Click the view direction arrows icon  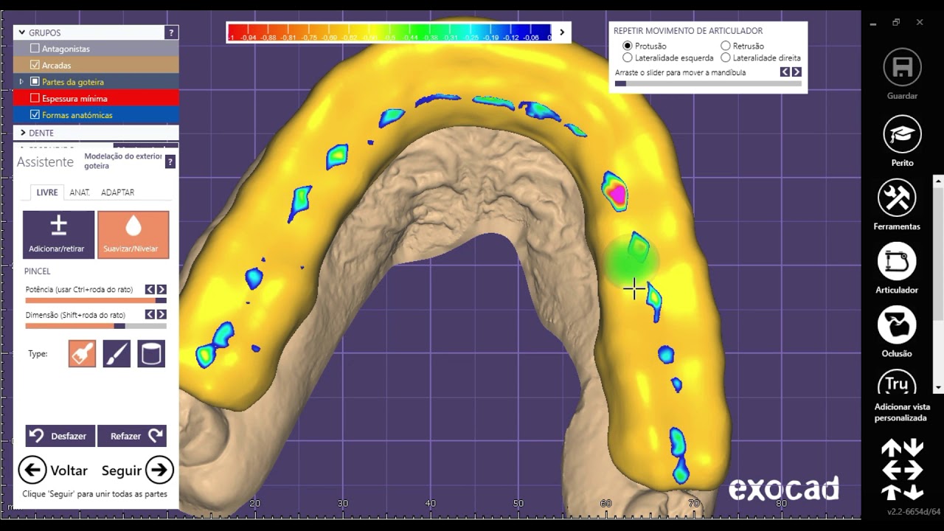click(x=902, y=469)
